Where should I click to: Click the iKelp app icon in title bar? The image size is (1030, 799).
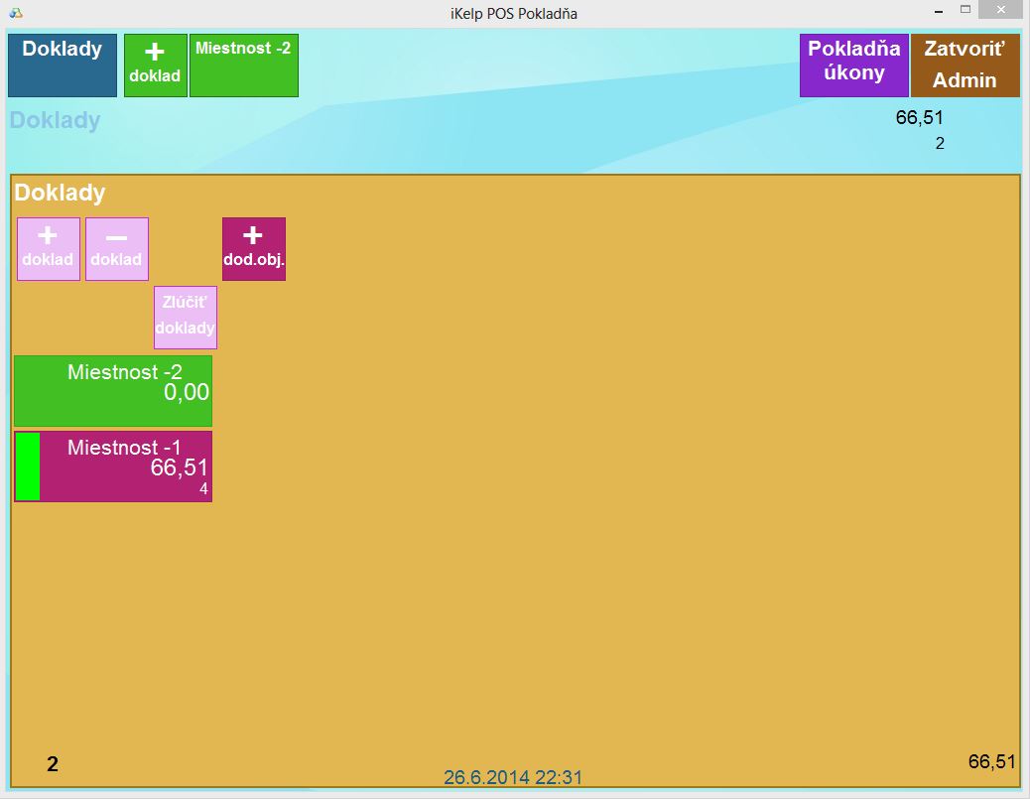pyautogui.click(x=15, y=13)
